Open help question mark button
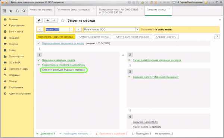224x138 pixels. pos(217,37)
